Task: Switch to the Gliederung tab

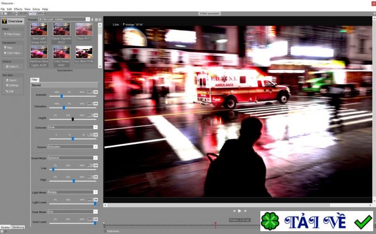Action: pyautogui.click(x=18, y=227)
